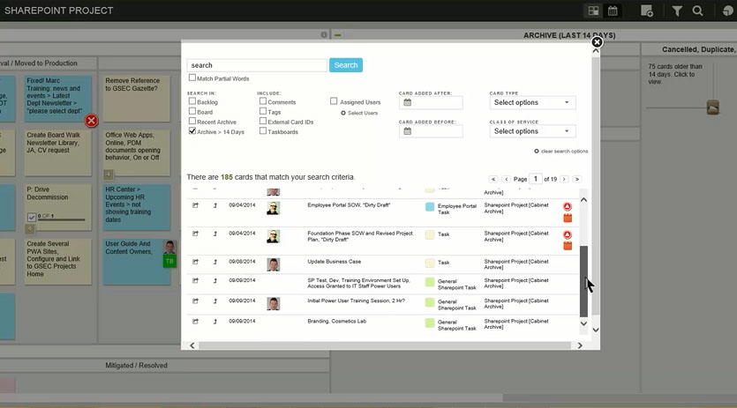Click the clear search options link
Image resolution: width=737 pixels, height=408 pixels.
pos(563,152)
